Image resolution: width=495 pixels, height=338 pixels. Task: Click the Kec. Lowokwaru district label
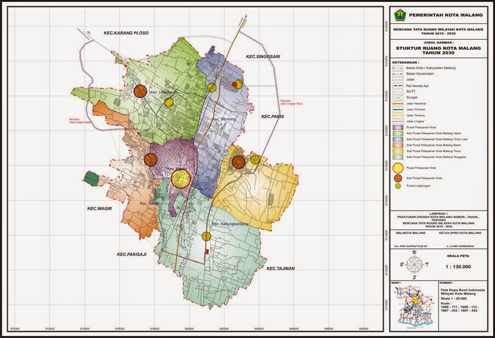click(x=164, y=92)
